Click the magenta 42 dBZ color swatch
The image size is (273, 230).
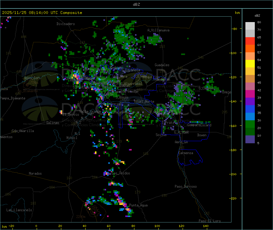click(x=250, y=94)
